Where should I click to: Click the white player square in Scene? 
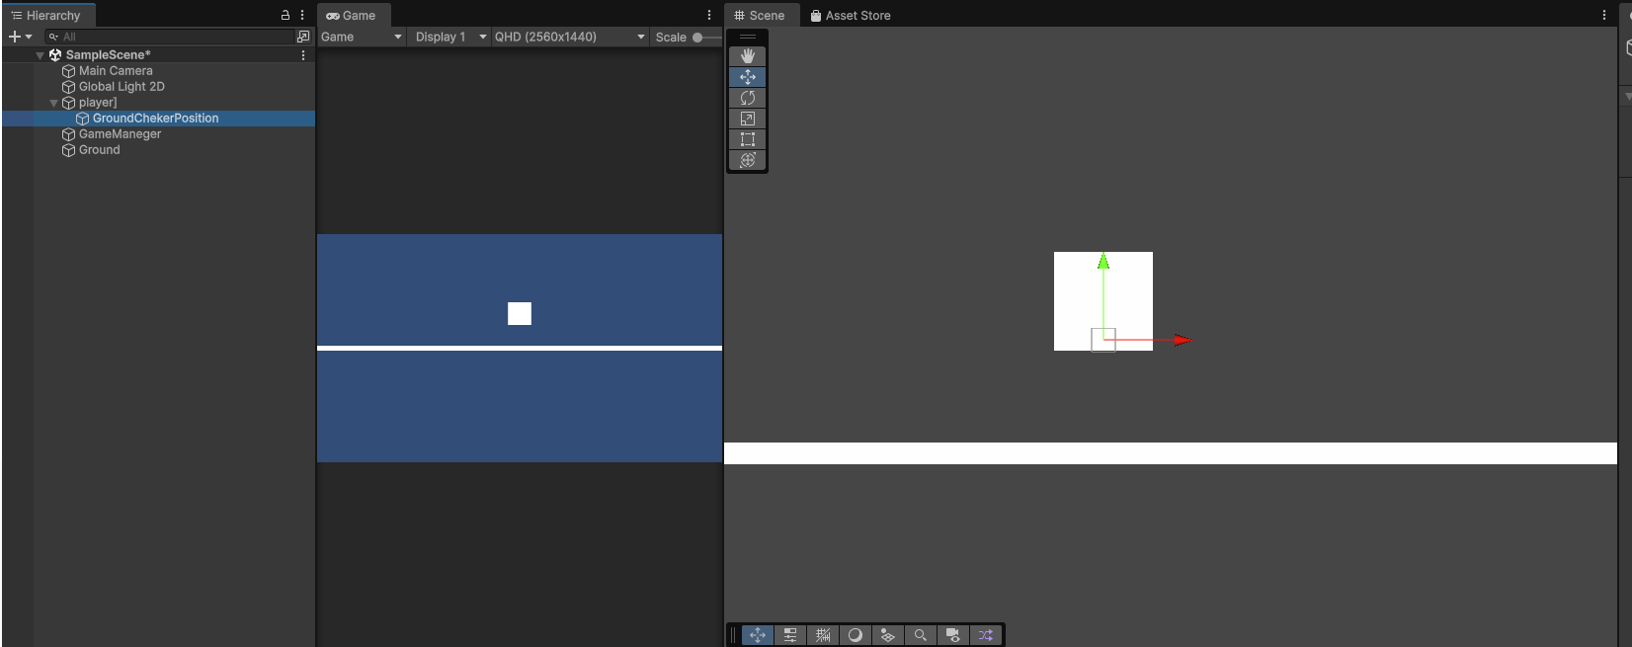1103,301
